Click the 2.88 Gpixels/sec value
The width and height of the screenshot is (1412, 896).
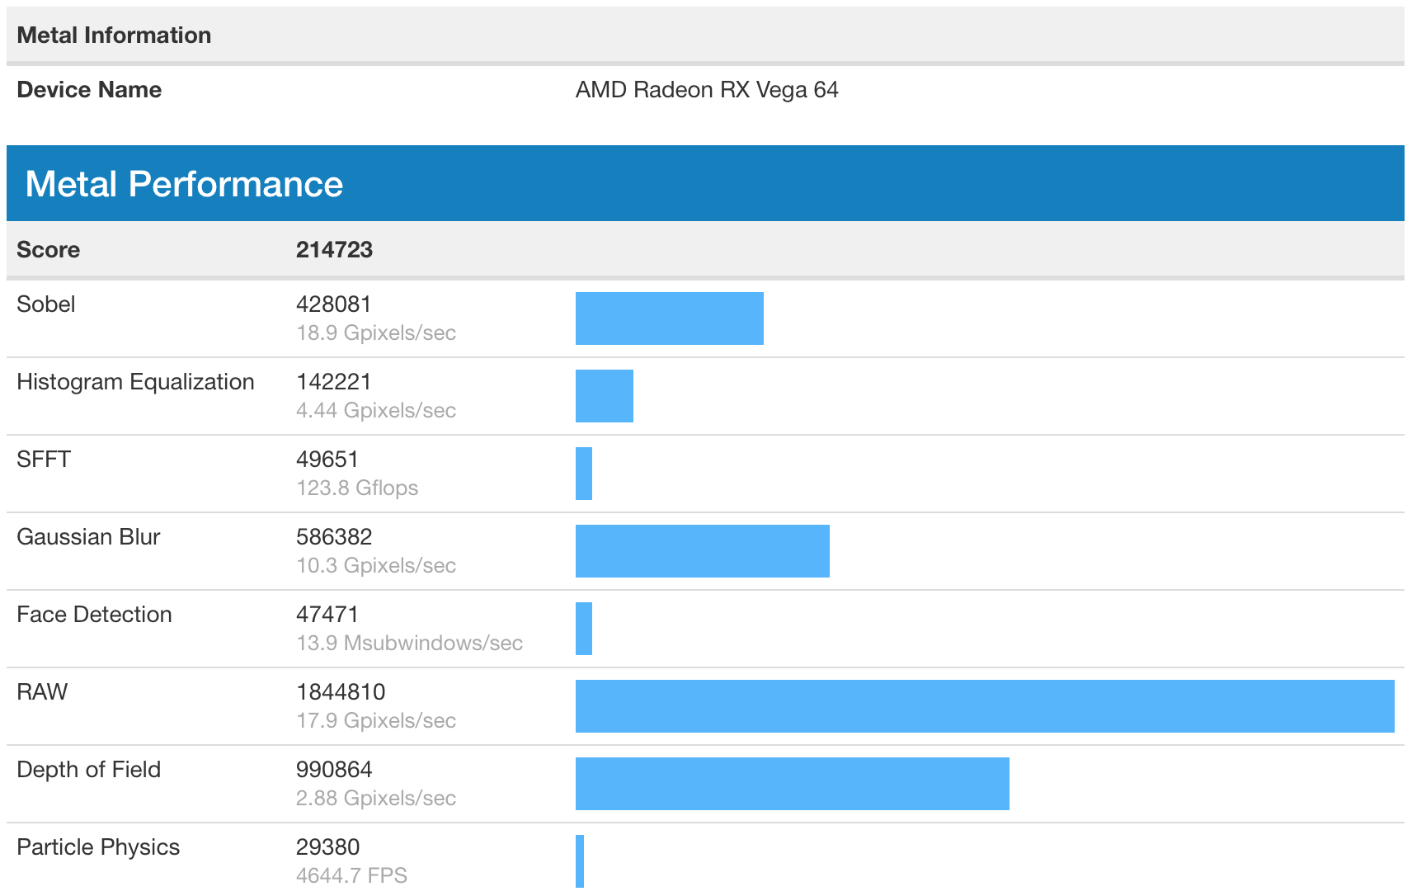coord(376,799)
